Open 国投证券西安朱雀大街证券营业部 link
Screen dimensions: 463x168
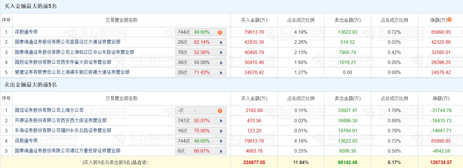(63, 62)
